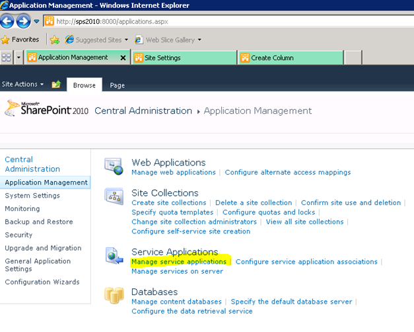Image resolution: width=414 pixels, height=332 pixels.
Task: Open Configure self-service site creation
Action: pos(191,231)
